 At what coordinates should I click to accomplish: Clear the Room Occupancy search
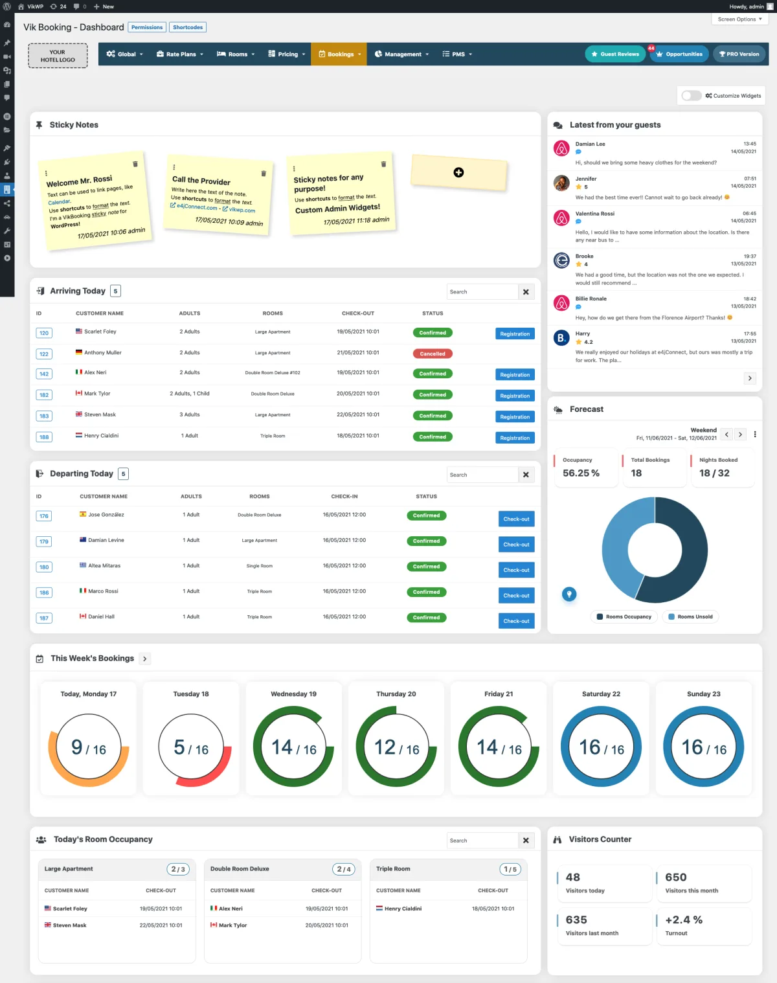coord(526,841)
